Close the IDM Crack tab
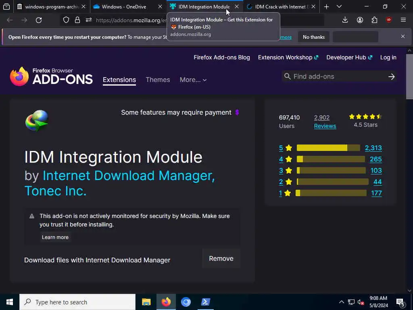Image resolution: width=413 pixels, height=310 pixels. coord(313,6)
